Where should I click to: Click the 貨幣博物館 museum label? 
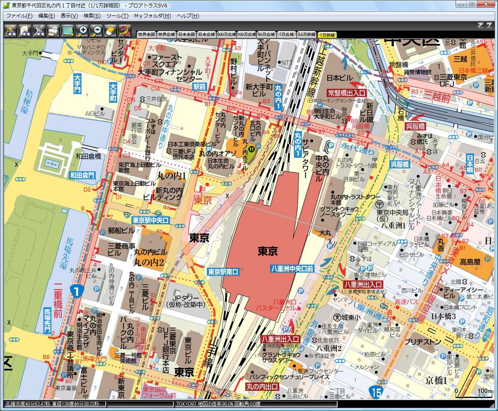417,73
